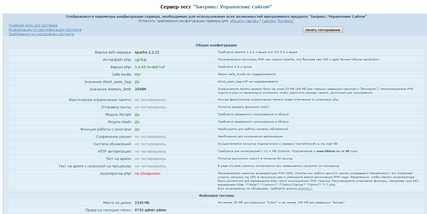Image resolution: width=427 pixels, height=214 pixels.
Task: Click the "Версия веб-сервера:" label
Action: click(113, 52)
